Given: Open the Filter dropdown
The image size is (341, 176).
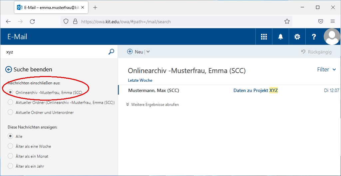Looking at the screenshot, I should coord(327,69).
